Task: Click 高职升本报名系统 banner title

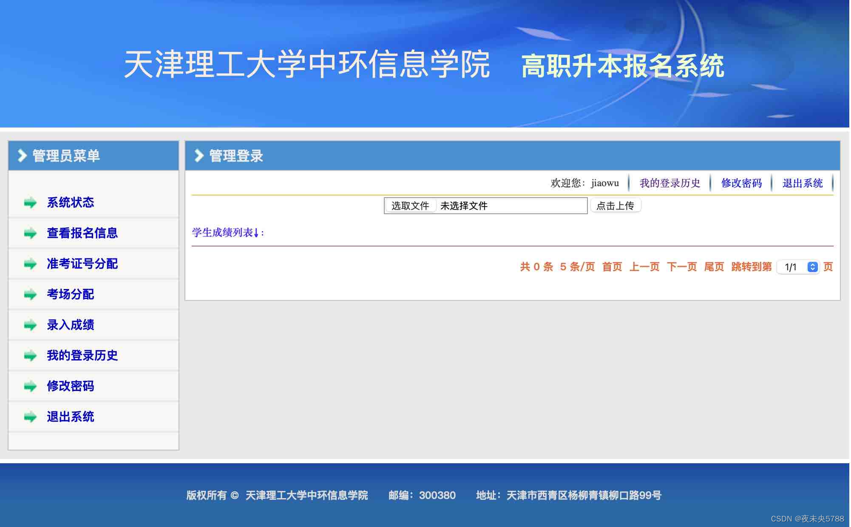Action: pyautogui.click(x=623, y=66)
